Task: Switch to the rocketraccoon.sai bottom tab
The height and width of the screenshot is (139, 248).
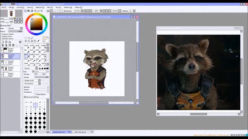Action: 61,132
